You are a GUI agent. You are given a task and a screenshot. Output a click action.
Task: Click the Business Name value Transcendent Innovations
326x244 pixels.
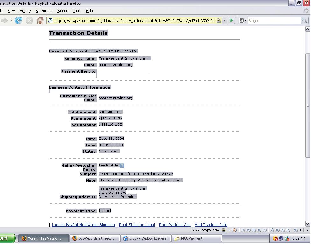click(x=122, y=58)
